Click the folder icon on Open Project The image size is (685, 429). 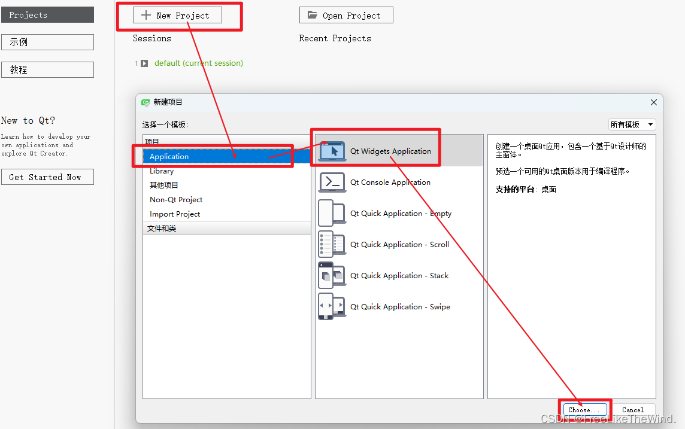[313, 15]
